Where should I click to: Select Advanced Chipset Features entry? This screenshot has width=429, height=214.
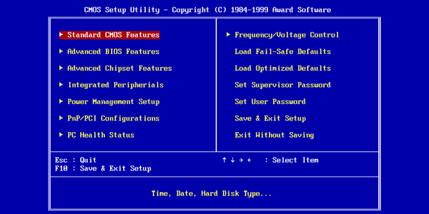click(120, 68)
